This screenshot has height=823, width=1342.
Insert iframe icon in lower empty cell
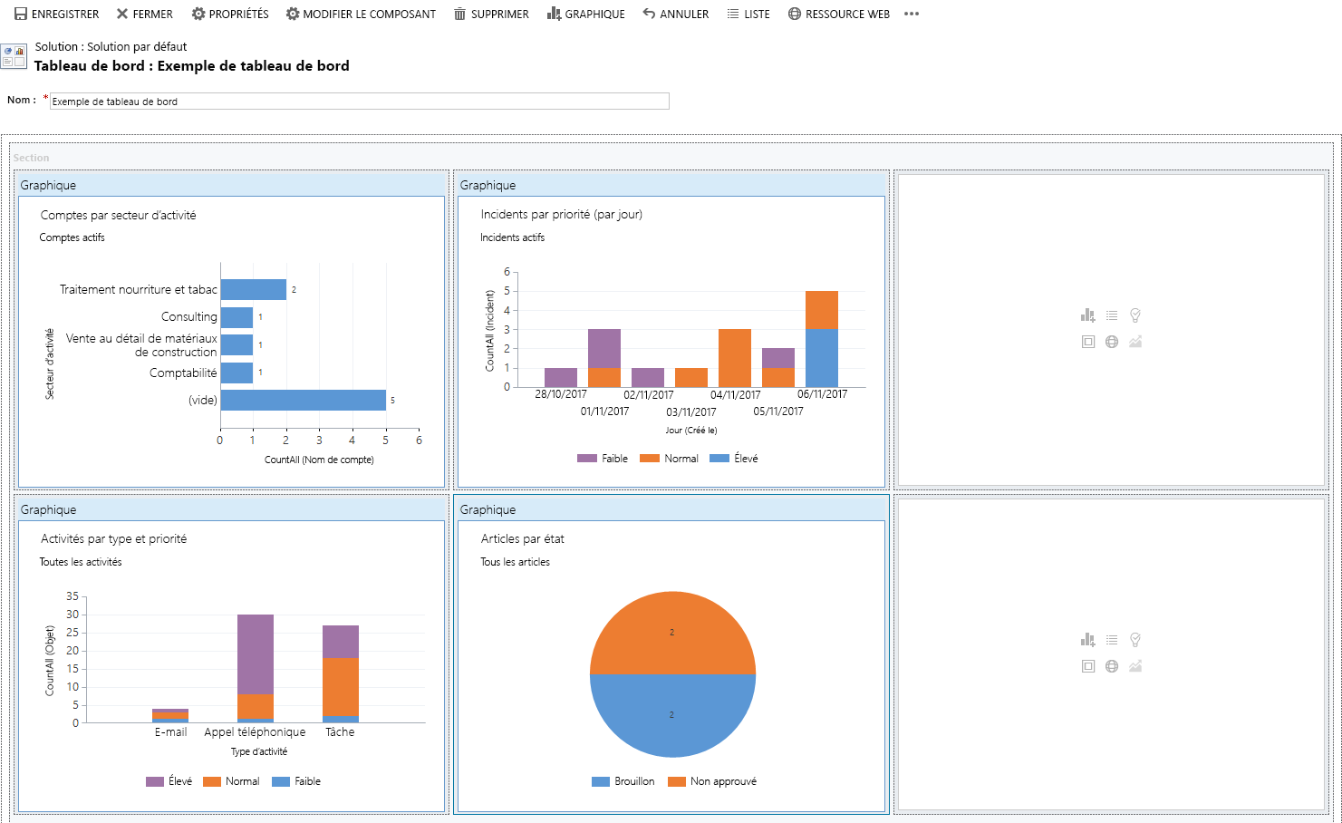tap(1088, 666)
